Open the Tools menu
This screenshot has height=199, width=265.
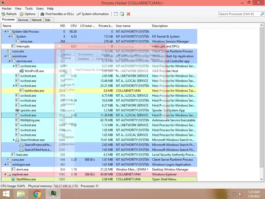[29, 9]
